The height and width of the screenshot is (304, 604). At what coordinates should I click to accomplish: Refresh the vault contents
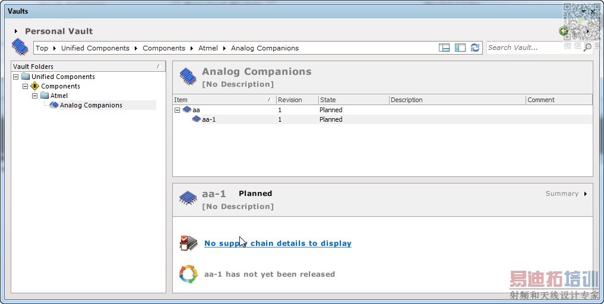[475, 47]
